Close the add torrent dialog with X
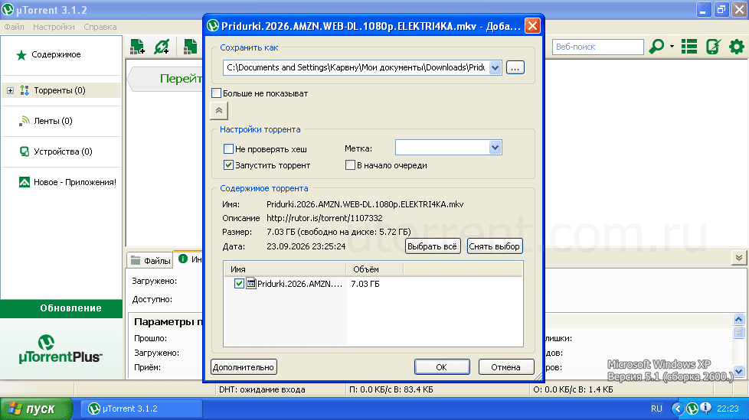749x420 pixels. click(532, 26)
